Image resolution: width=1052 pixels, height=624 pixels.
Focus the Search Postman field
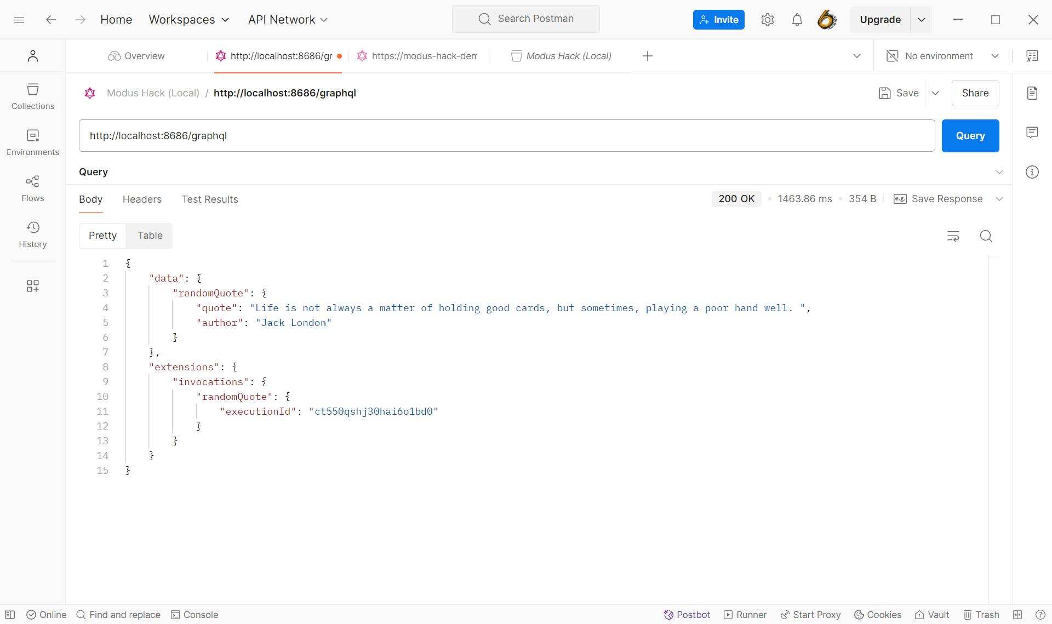click(526, 19)
